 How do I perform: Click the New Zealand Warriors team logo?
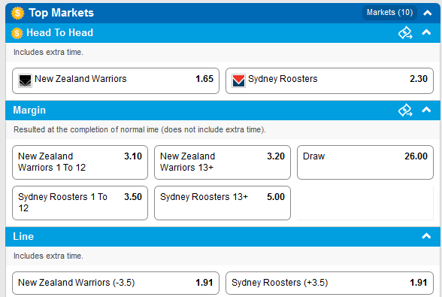pos(25,80)
